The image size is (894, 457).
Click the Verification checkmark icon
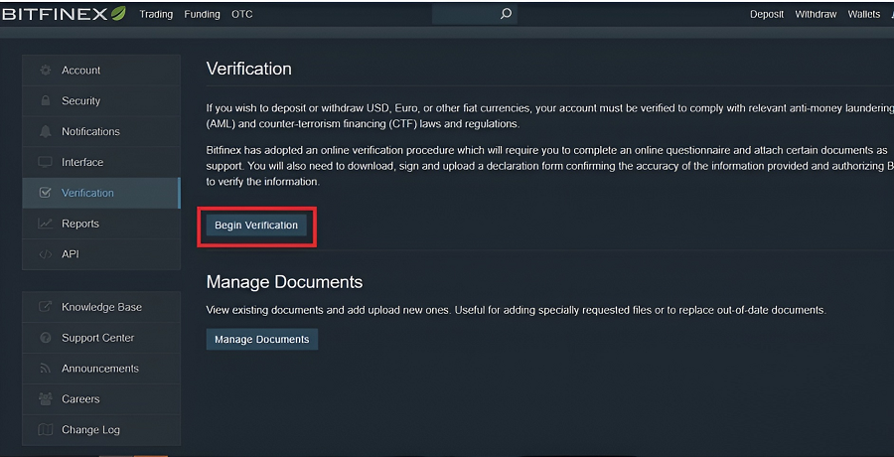point(45,193)
